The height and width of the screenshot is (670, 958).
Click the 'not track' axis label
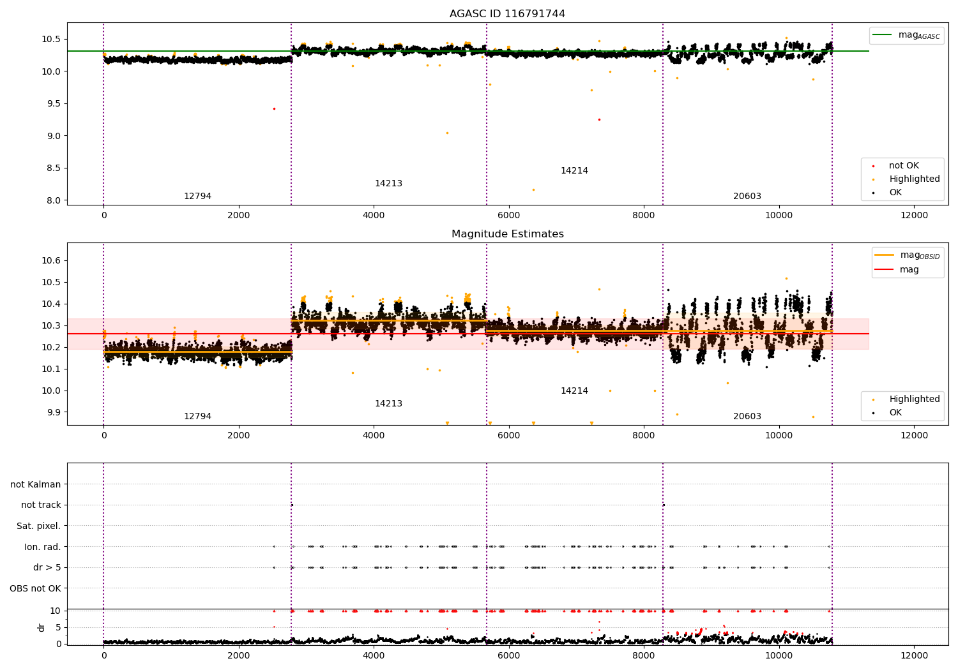(x=41, y=505)
